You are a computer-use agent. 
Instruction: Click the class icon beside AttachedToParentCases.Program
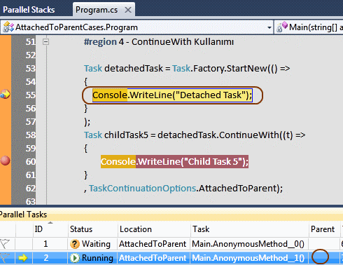coord(8,27)
